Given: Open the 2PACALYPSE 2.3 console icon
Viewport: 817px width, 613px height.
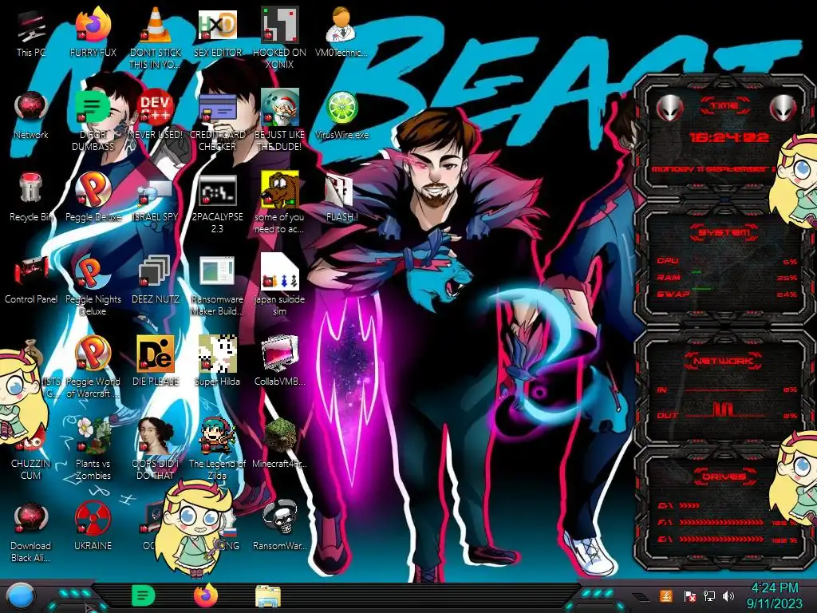Looking at the screenshot, I should 218,204.
